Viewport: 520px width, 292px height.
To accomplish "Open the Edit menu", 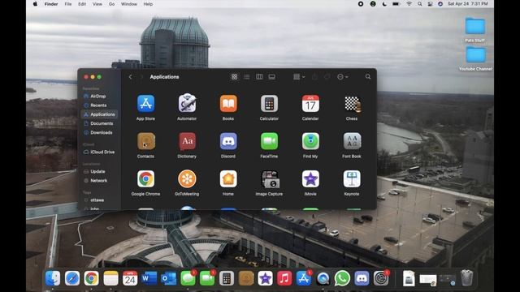I will (x=82, y=4).
